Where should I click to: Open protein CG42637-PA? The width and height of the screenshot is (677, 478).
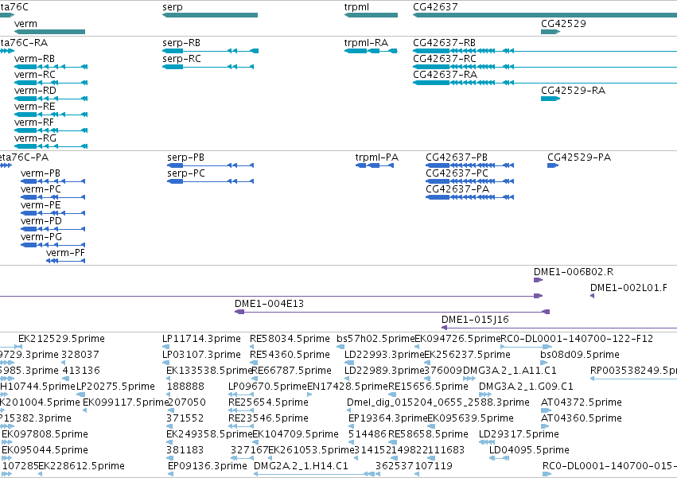point(457,189)
